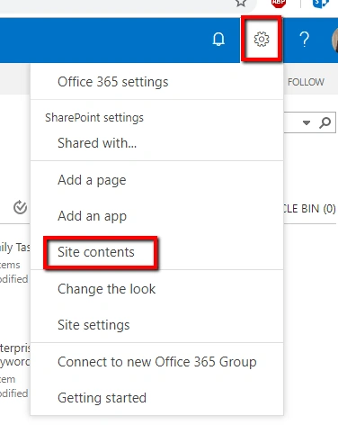Open the help question mark icon

pos(304,40)
